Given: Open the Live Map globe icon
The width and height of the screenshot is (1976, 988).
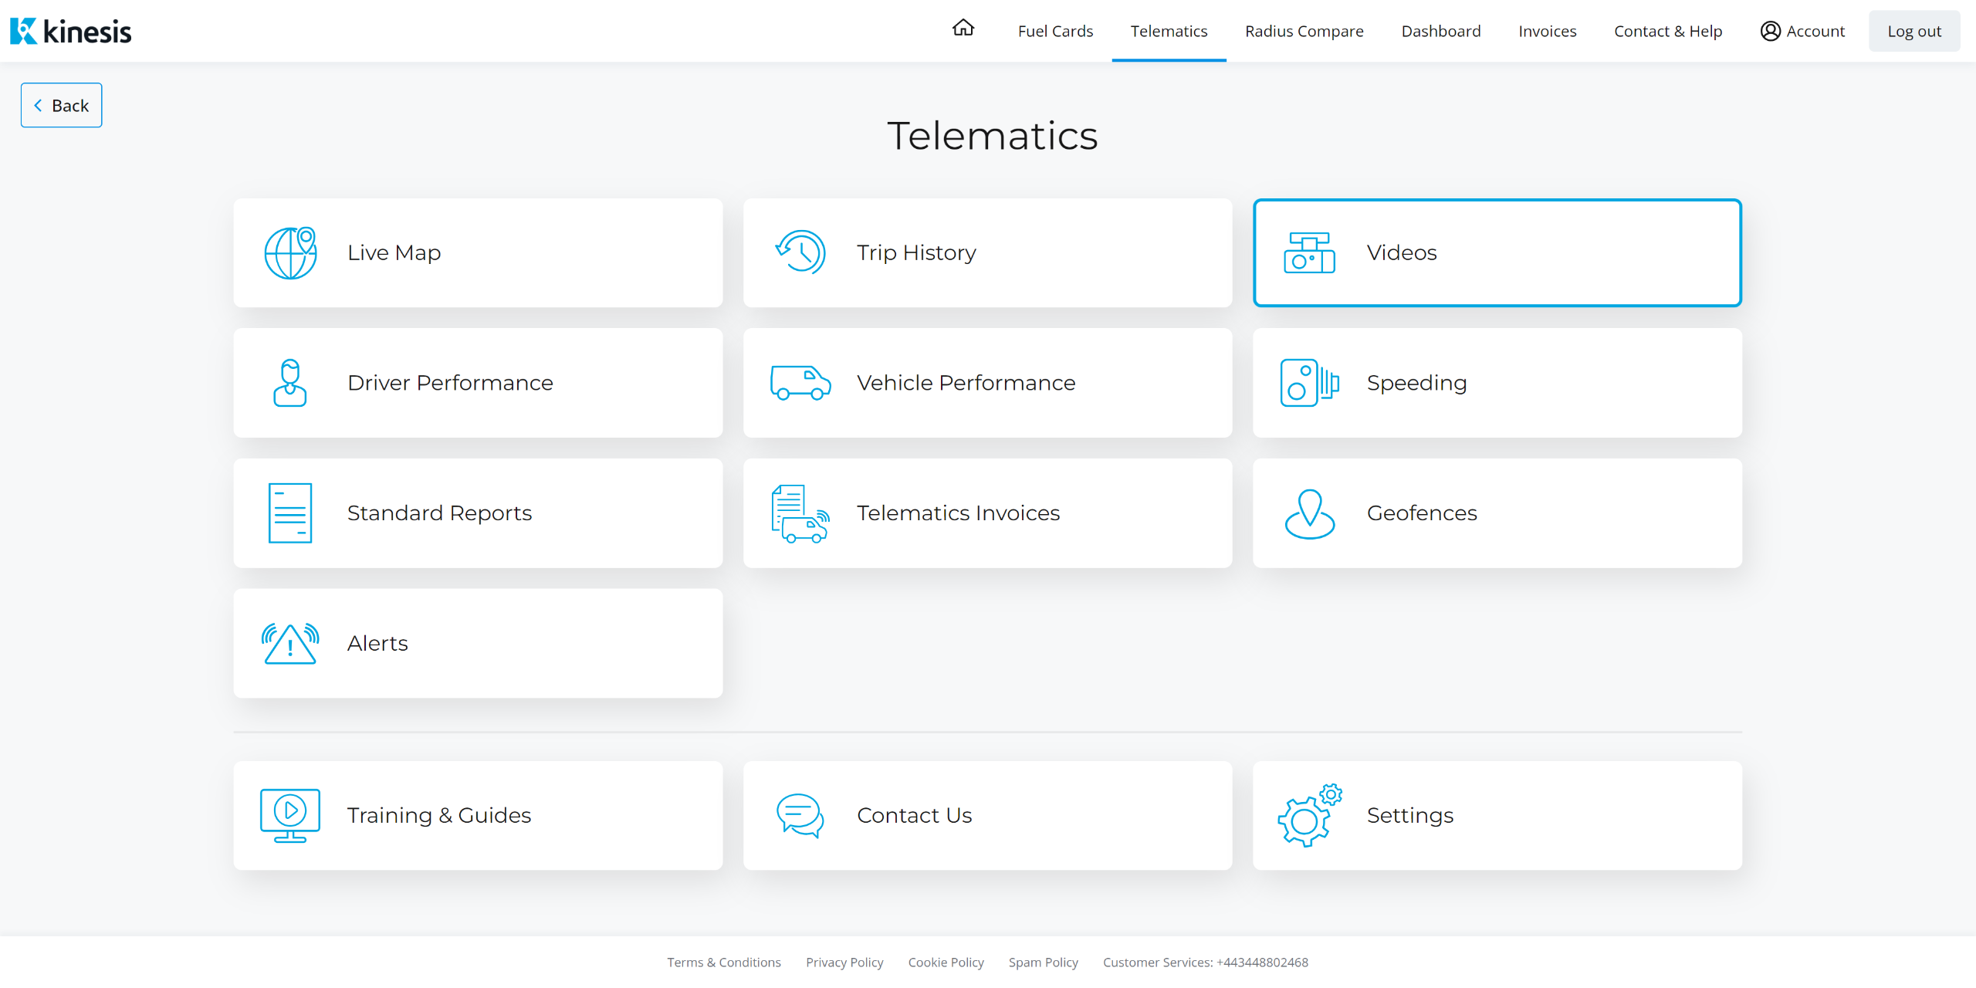Looking at the screenshot, I should coord(290,252).
